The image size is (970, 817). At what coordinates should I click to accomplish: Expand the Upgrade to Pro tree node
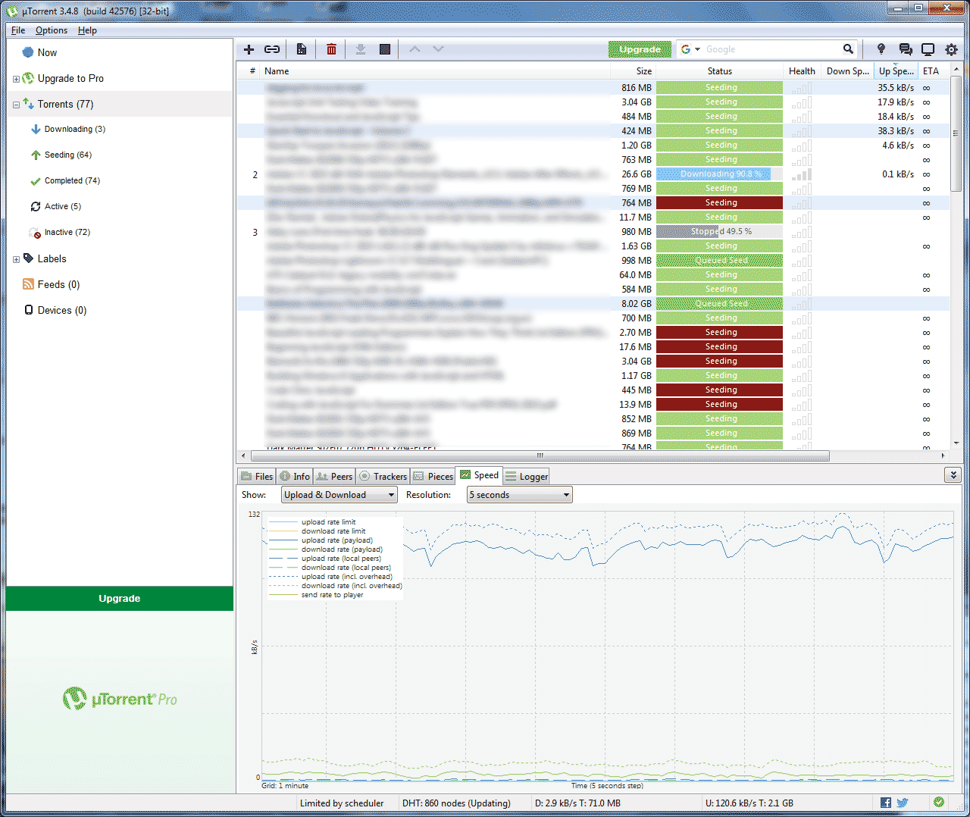coord(16,79)
